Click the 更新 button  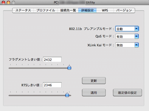pos(94,81)
